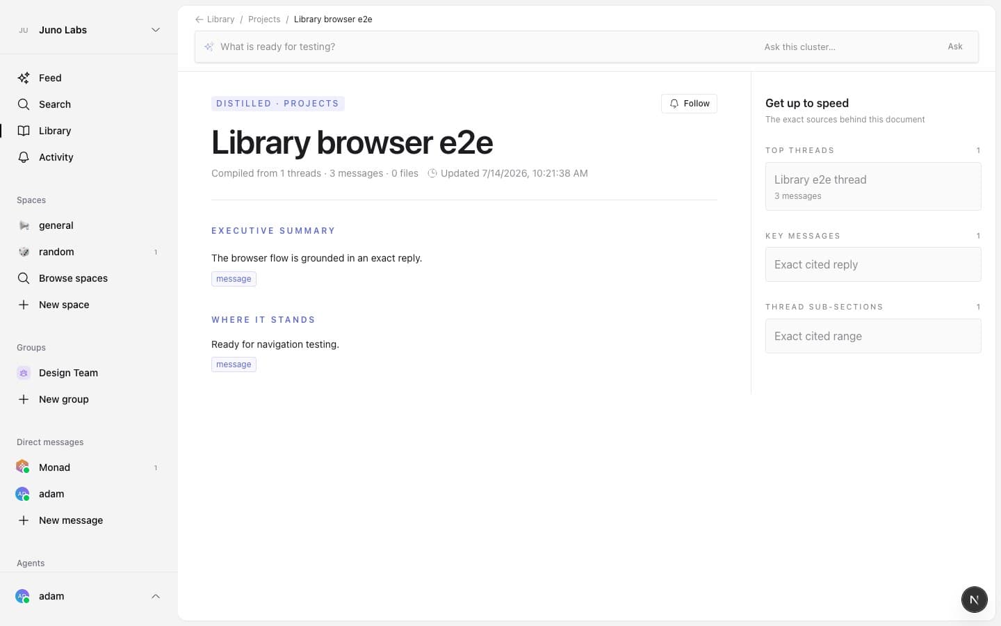The image size is (1001, 626).
Task: Click the Follow button
Action: click(x=689, y=104)
